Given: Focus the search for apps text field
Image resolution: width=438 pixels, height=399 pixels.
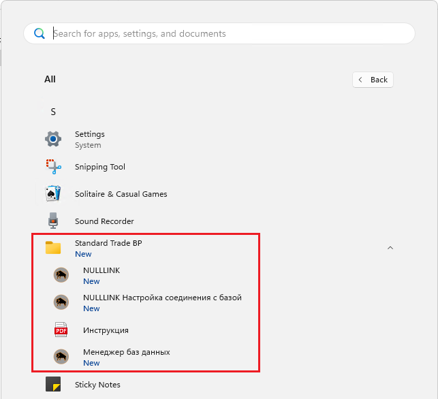Looking at the screenshot, I should point(225,33).
